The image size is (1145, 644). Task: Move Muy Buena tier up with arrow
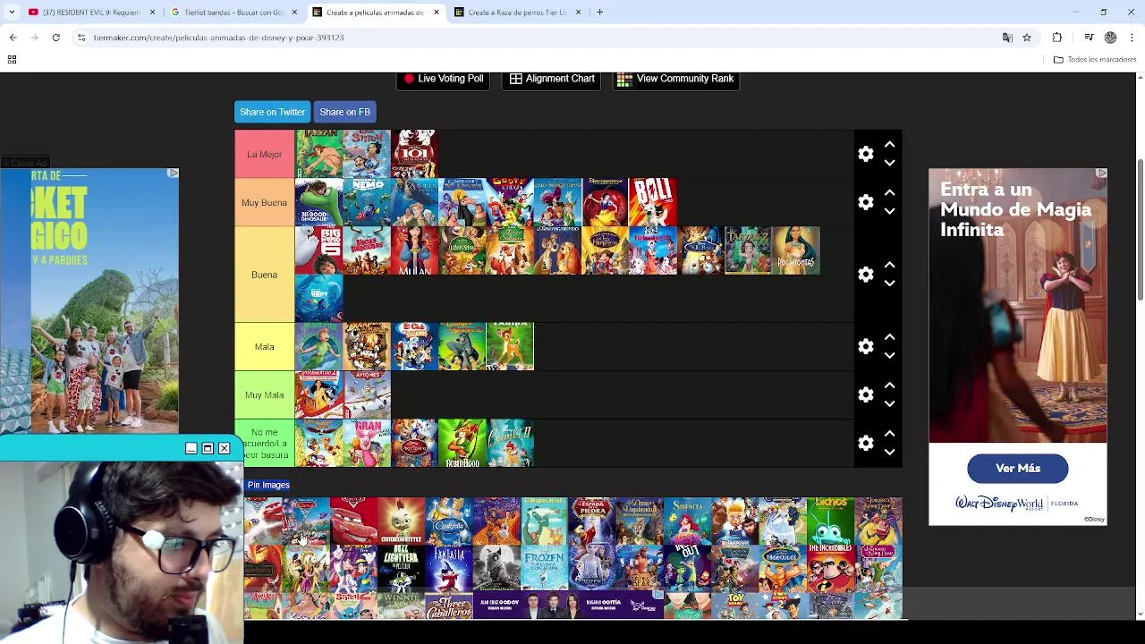pyautogui.click(x=889, y=192)
